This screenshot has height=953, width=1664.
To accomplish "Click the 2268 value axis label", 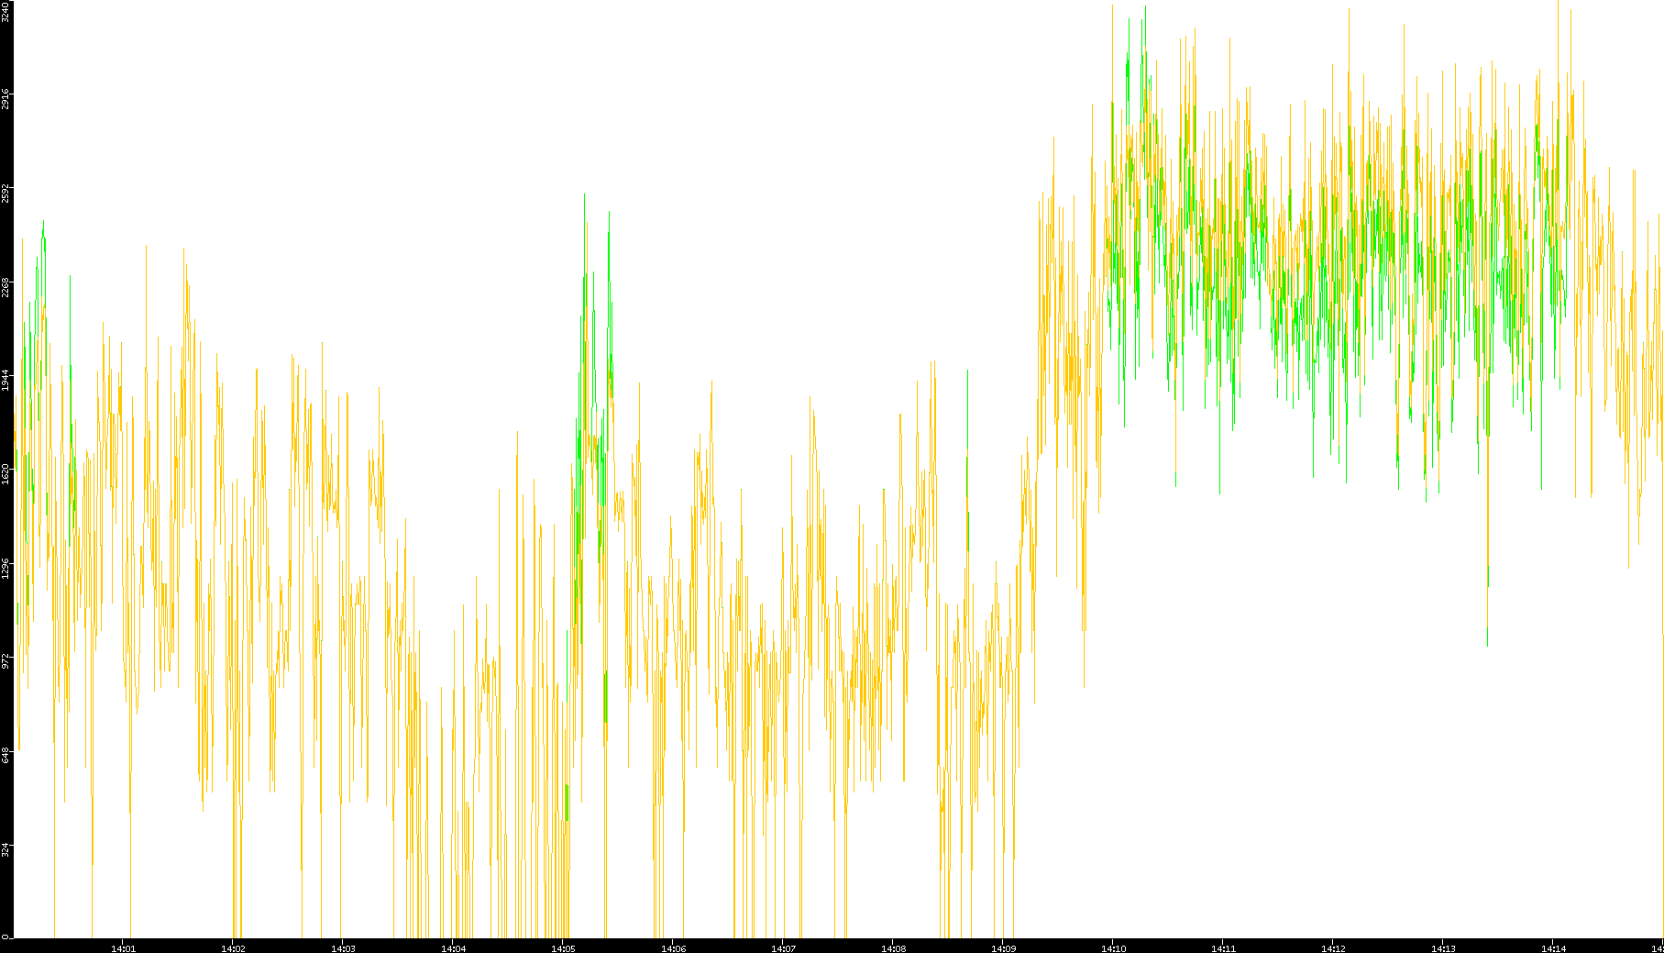I will (6, 287).
